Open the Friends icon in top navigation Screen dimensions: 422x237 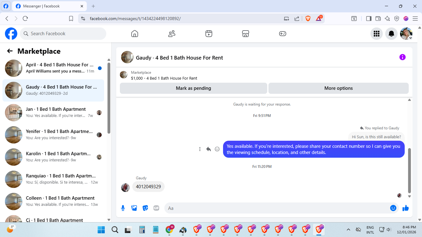pyautogui.click(x=172, y=34)
